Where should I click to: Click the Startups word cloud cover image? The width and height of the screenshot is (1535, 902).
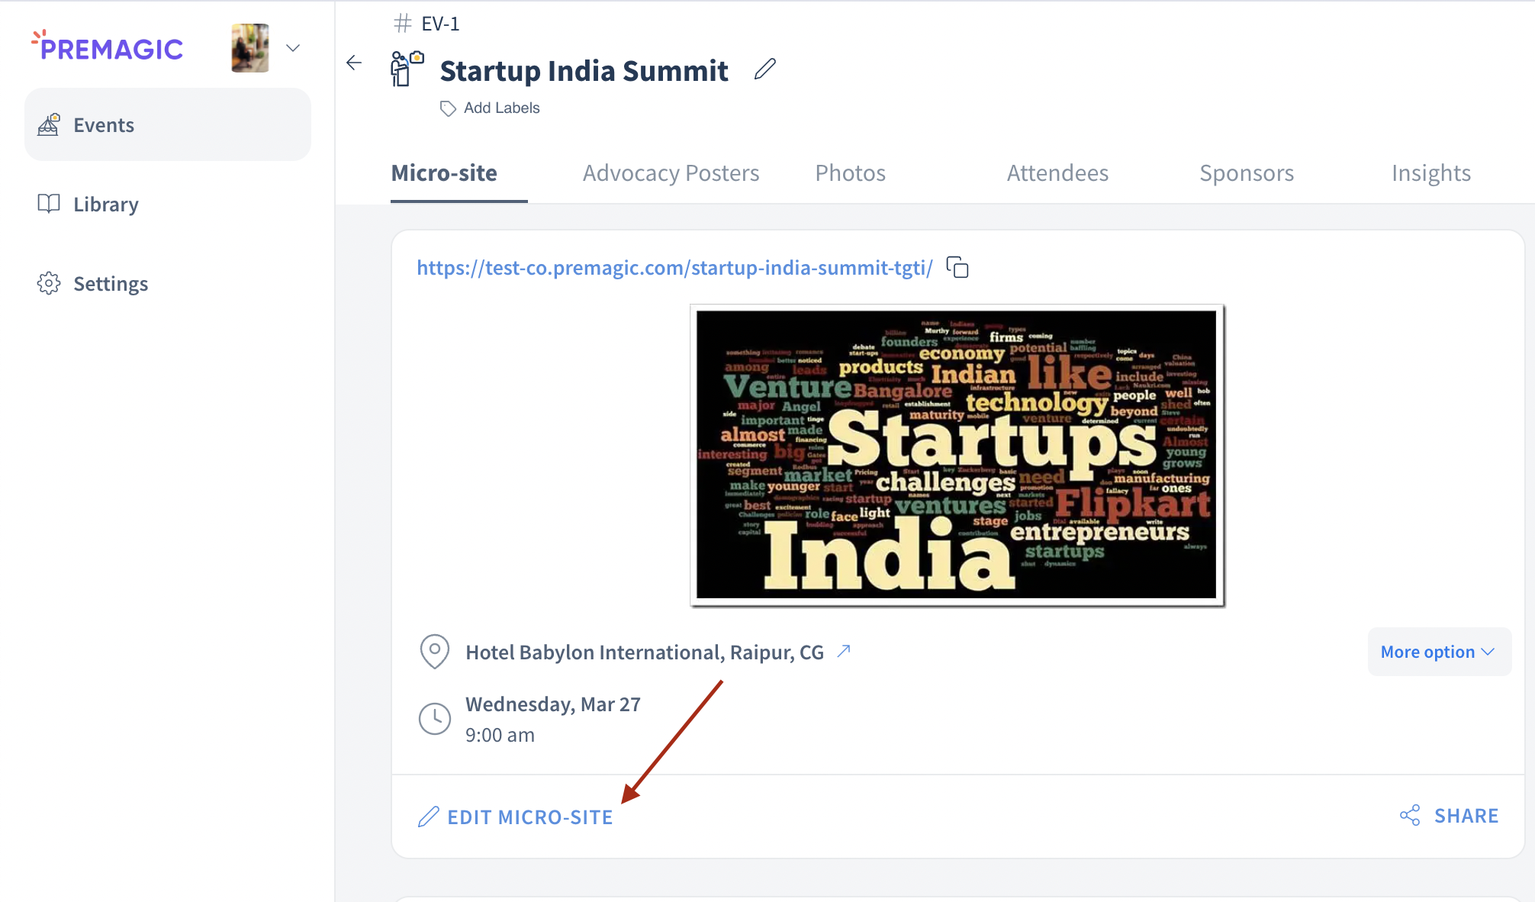click(957, 455)
